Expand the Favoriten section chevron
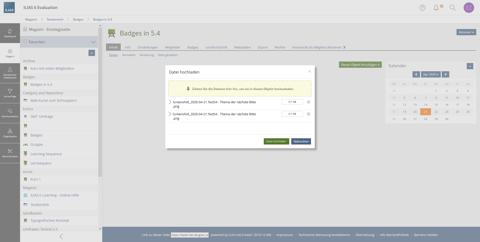This screenshot has height=242, width=480. [93, 42]
